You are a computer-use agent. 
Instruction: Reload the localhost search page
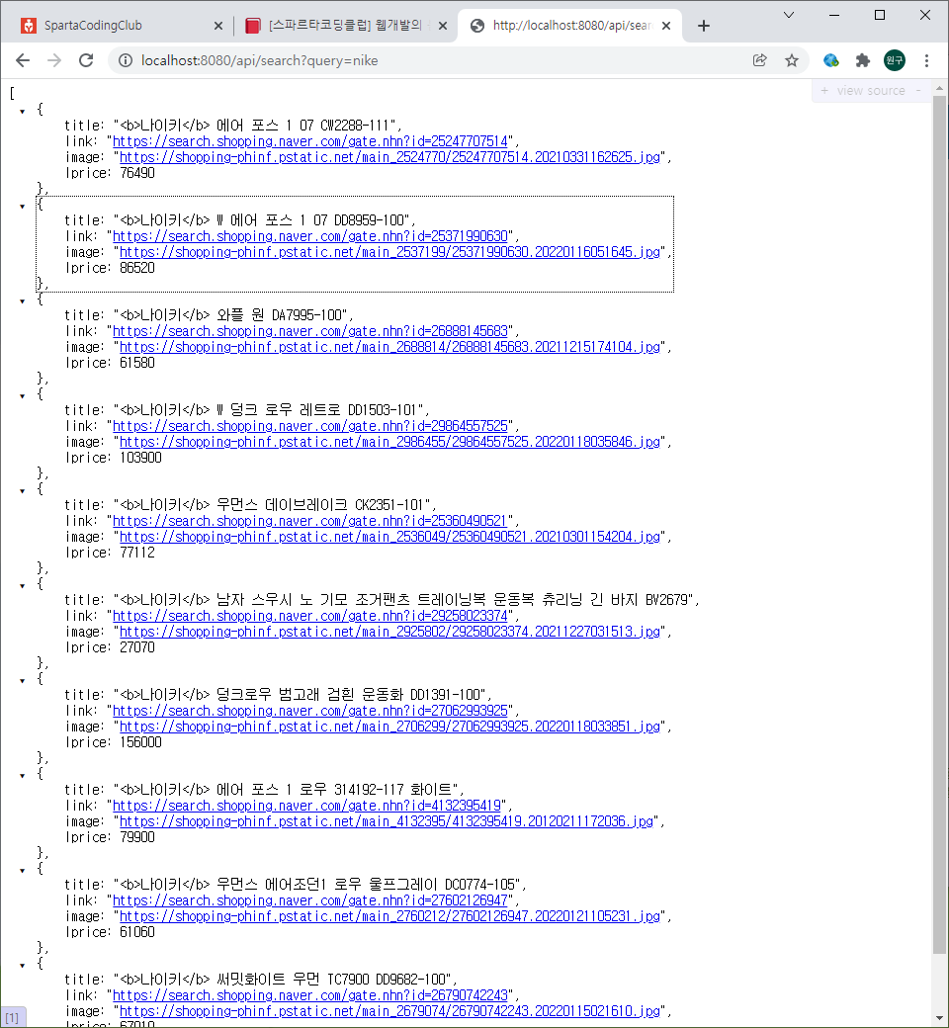click(86, 60)
